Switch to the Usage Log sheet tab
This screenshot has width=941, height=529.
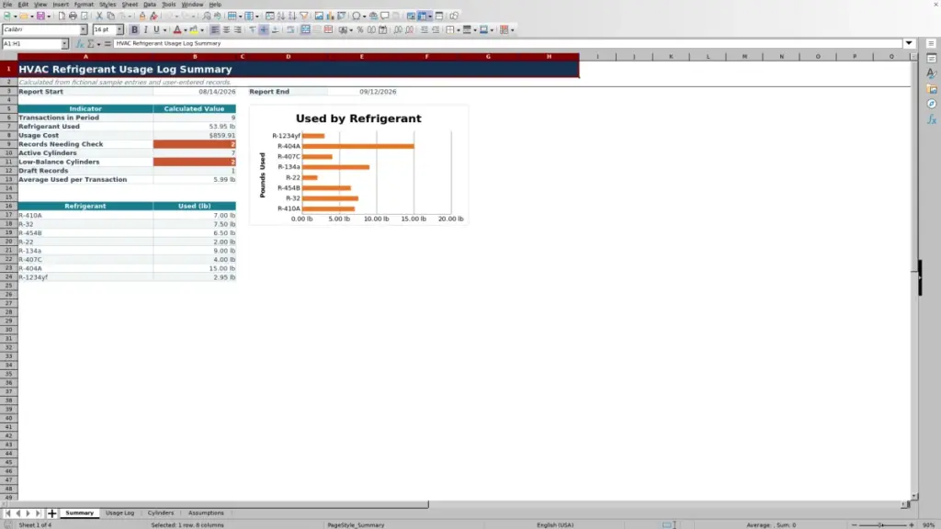pos(120,512)
